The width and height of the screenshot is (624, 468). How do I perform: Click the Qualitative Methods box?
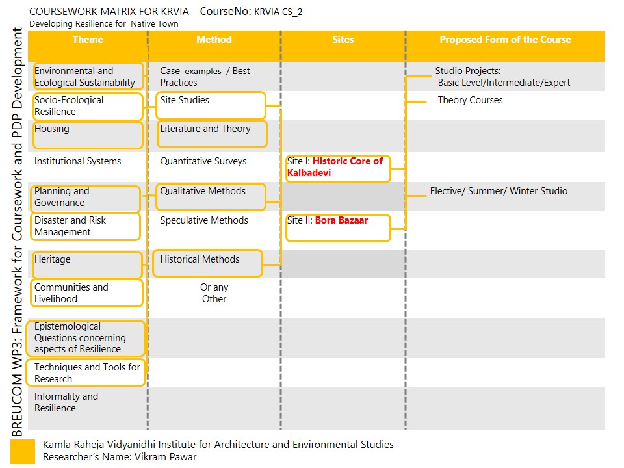(211, 196)
